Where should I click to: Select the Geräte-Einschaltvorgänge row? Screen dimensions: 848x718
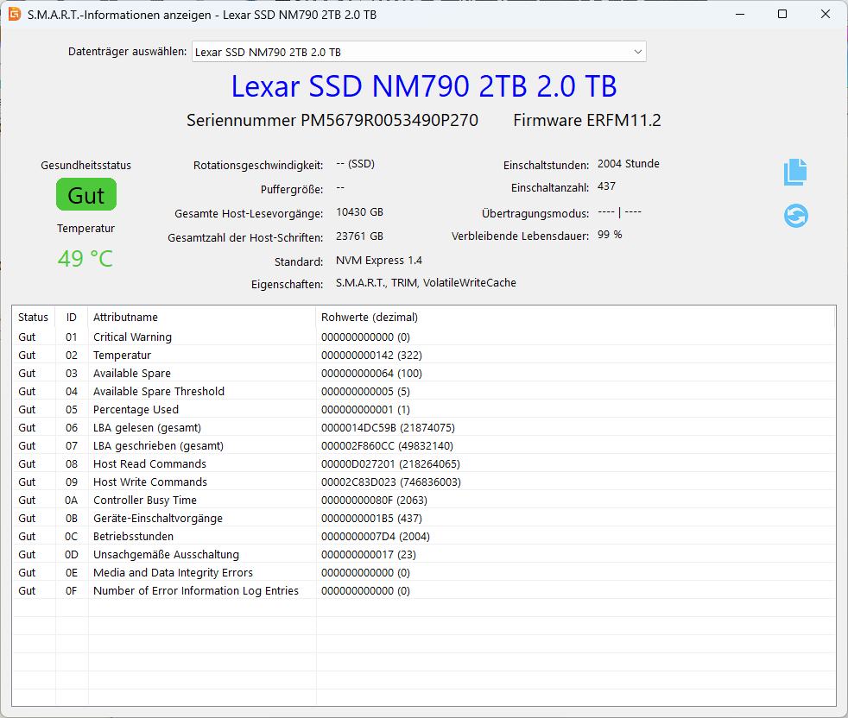(423, 519)
